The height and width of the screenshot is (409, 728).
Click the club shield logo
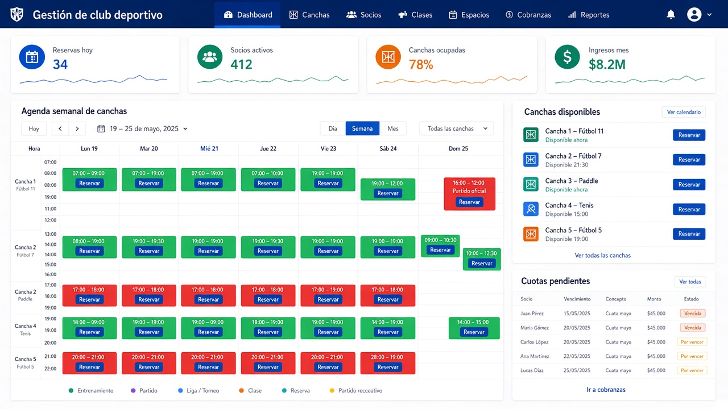17,14
